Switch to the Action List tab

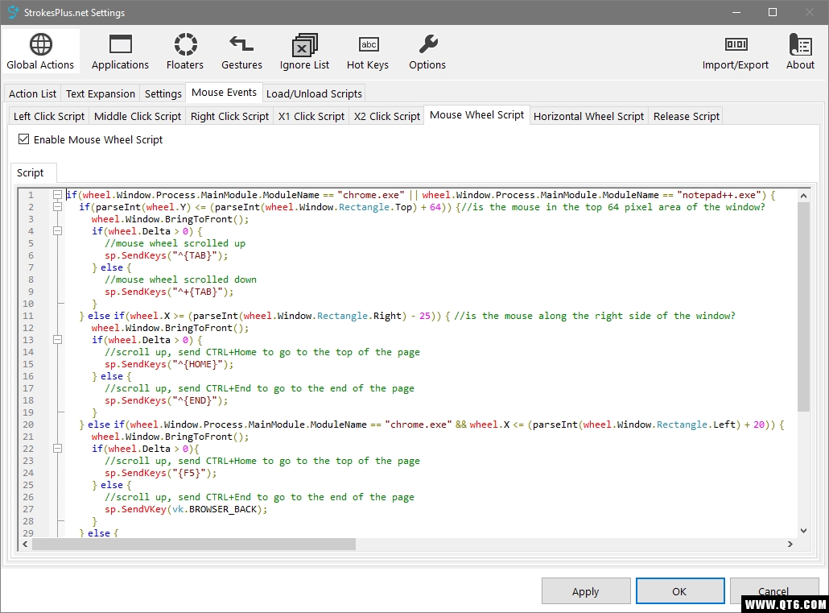pyautogui.click(x=32, y=93)
